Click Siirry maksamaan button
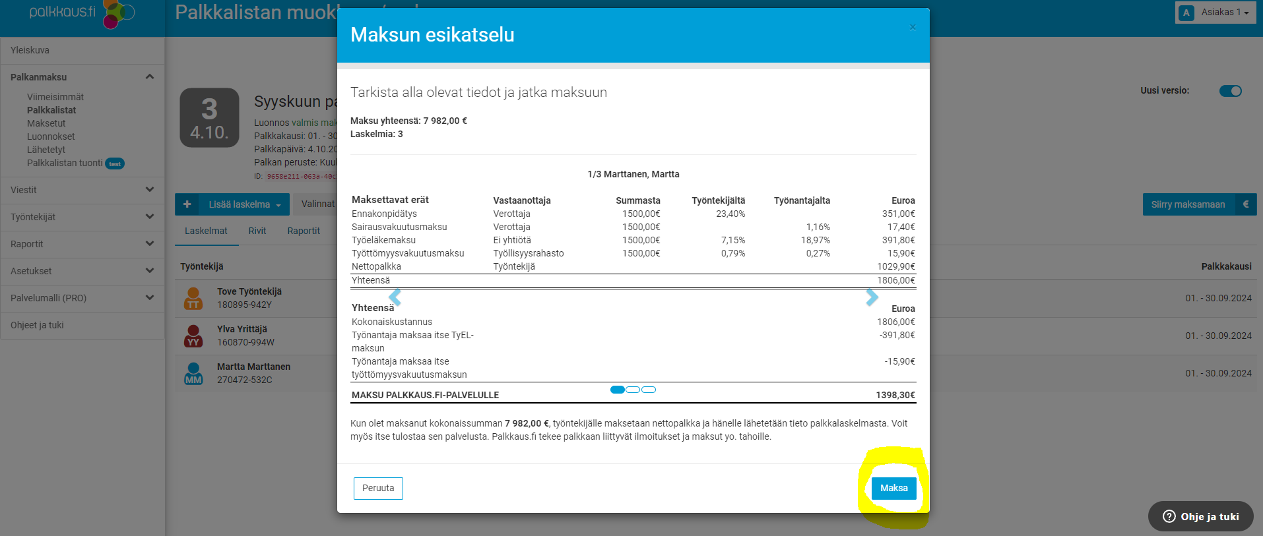The width and height of the screenshot is (1263, 536). (x=1188, y=204)
